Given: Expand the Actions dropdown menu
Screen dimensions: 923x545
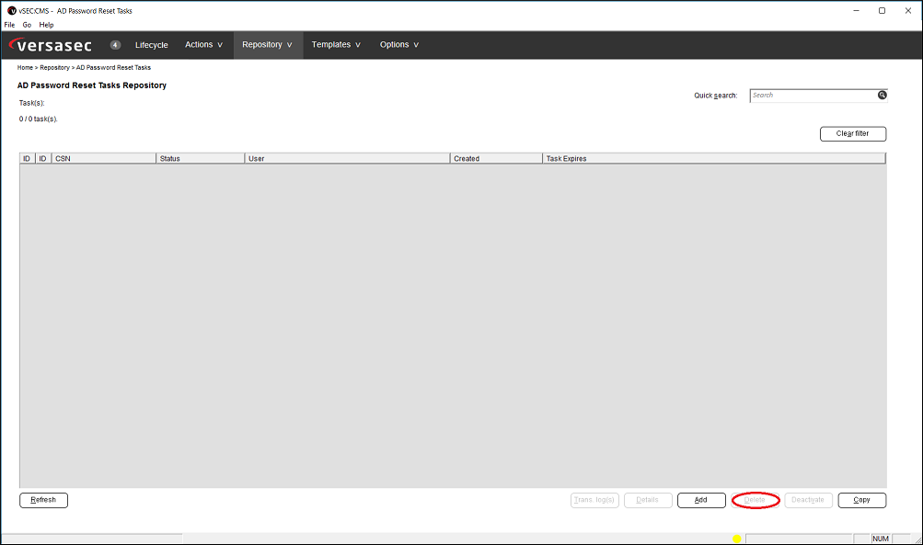Looking at the screenshot, I should point(203,45).
